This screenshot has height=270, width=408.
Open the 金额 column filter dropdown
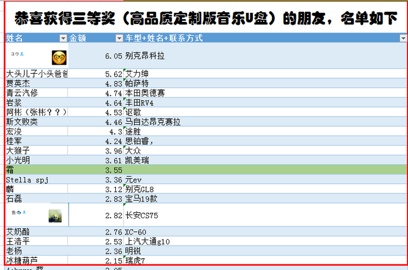pos(119,38)
